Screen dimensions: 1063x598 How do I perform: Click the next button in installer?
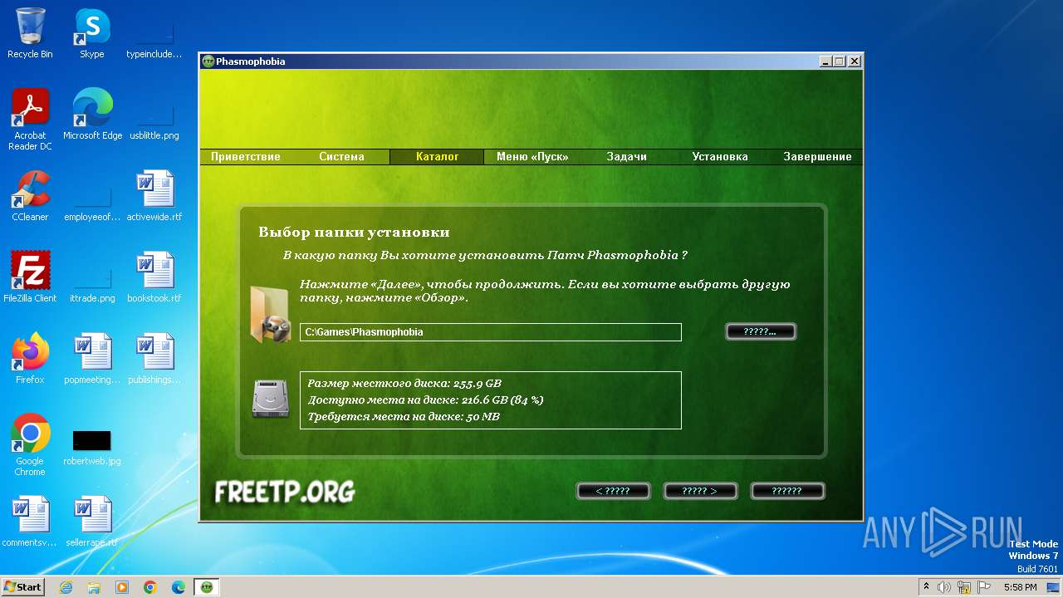(701, 491)
